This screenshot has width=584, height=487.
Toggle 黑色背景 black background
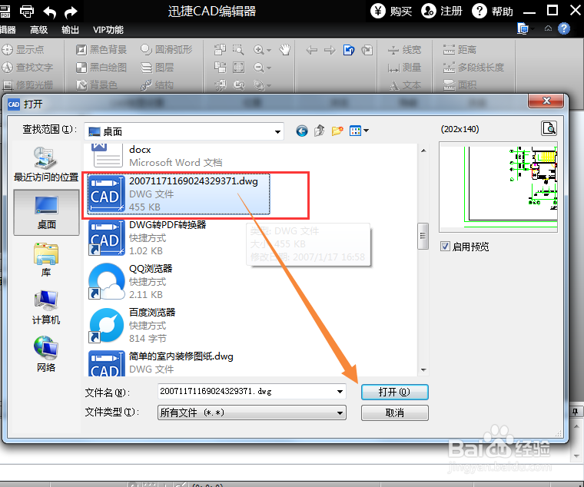tap(101, 49)
